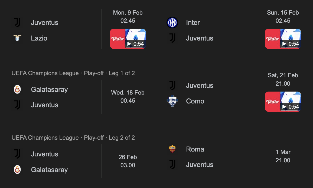Click the Como club badge
The width and height of the screenshot is (313, 188).
point(172,101)
